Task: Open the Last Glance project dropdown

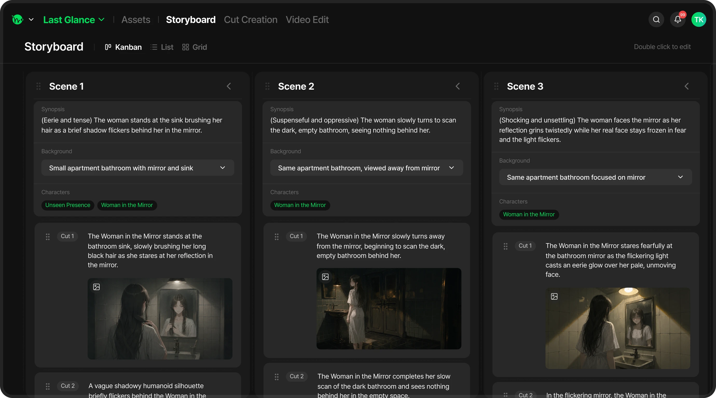Action: pos(74,19)
